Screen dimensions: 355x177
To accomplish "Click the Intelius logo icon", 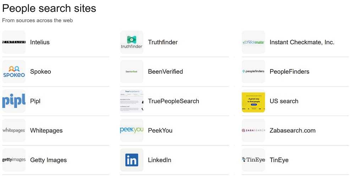I will tap(14, 42).
